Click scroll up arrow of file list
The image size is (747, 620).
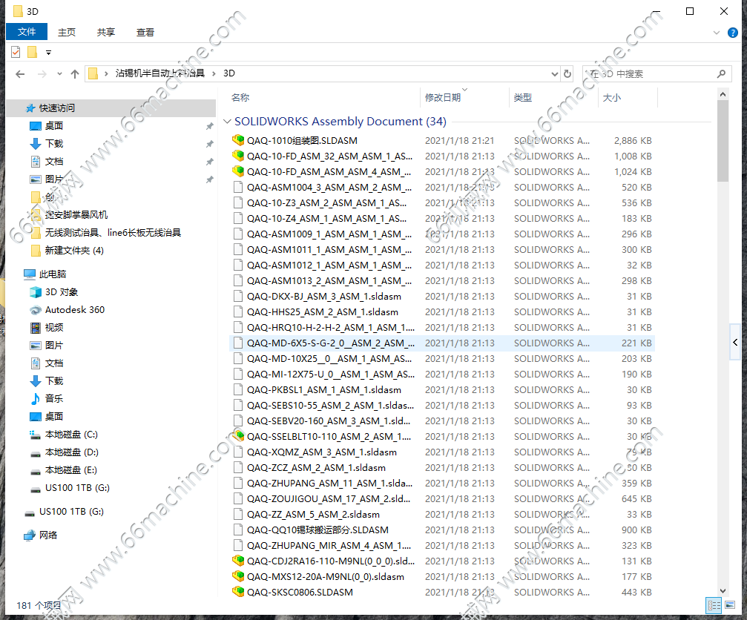pos(723,94)
